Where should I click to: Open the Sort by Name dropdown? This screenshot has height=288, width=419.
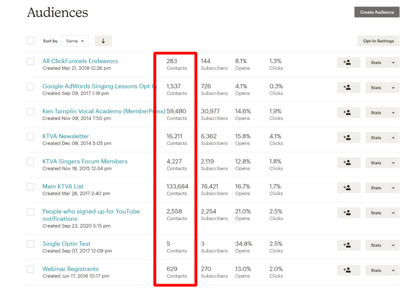(75, 41)
